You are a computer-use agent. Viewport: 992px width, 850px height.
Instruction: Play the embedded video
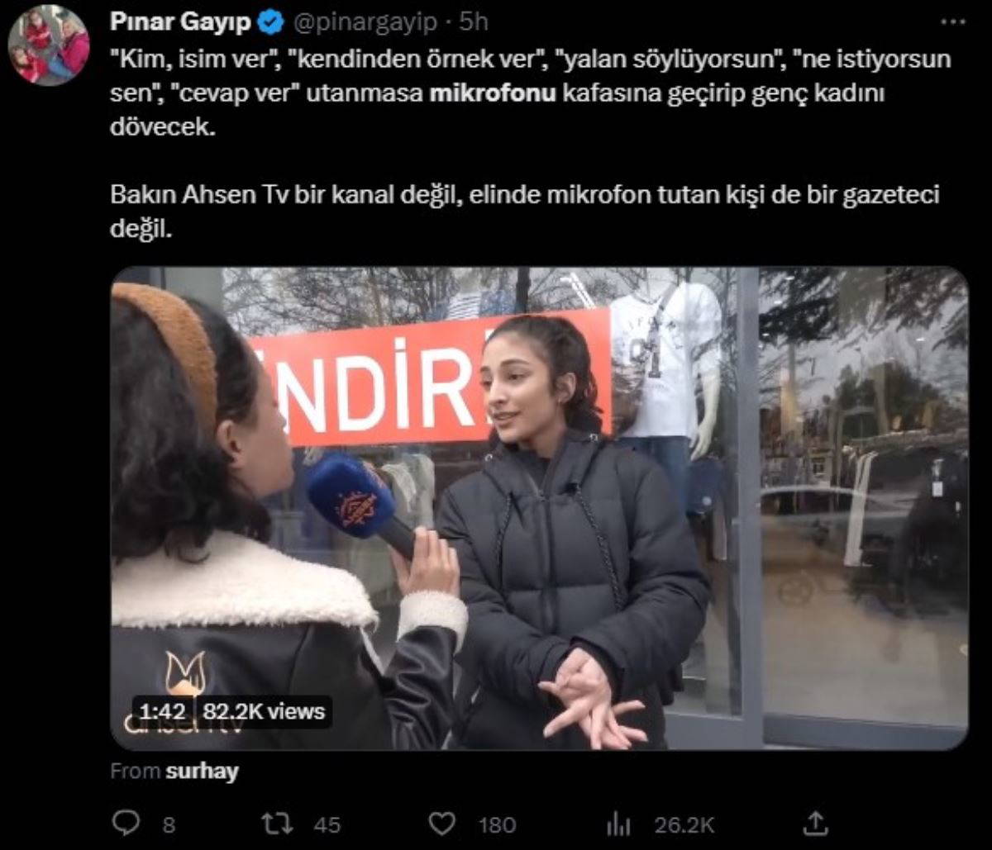[x=539, y=508]
